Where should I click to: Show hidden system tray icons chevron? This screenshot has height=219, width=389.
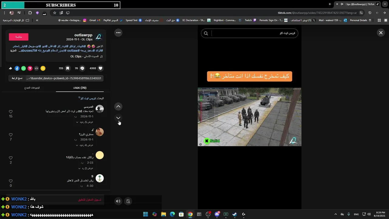pyautogui.click(x=336, y=214)
